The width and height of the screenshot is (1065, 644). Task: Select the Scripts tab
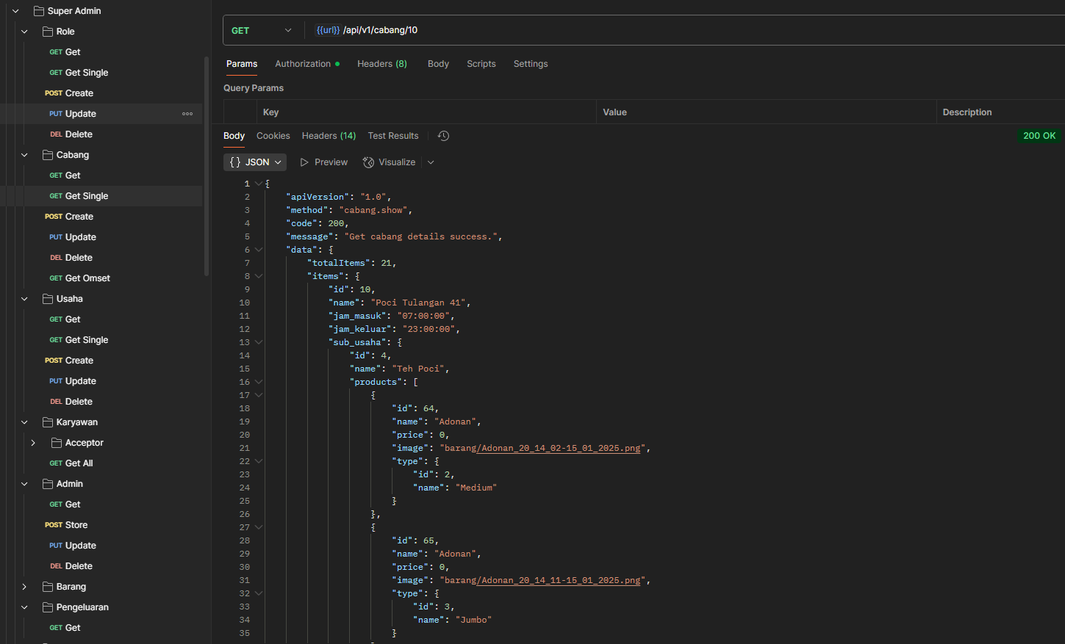click(x=481, y=64)
